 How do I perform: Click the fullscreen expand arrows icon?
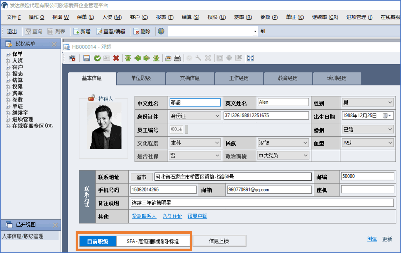tap(250, 58)
